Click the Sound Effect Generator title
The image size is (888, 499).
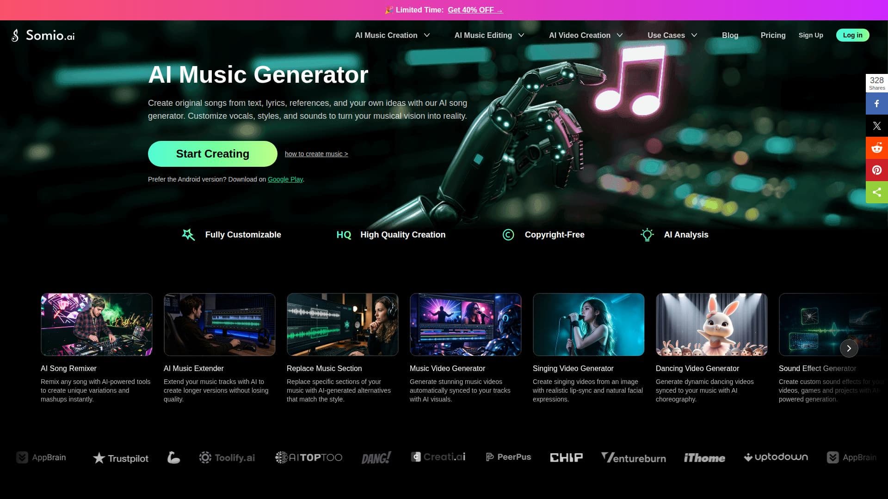(x=817, y=368)
